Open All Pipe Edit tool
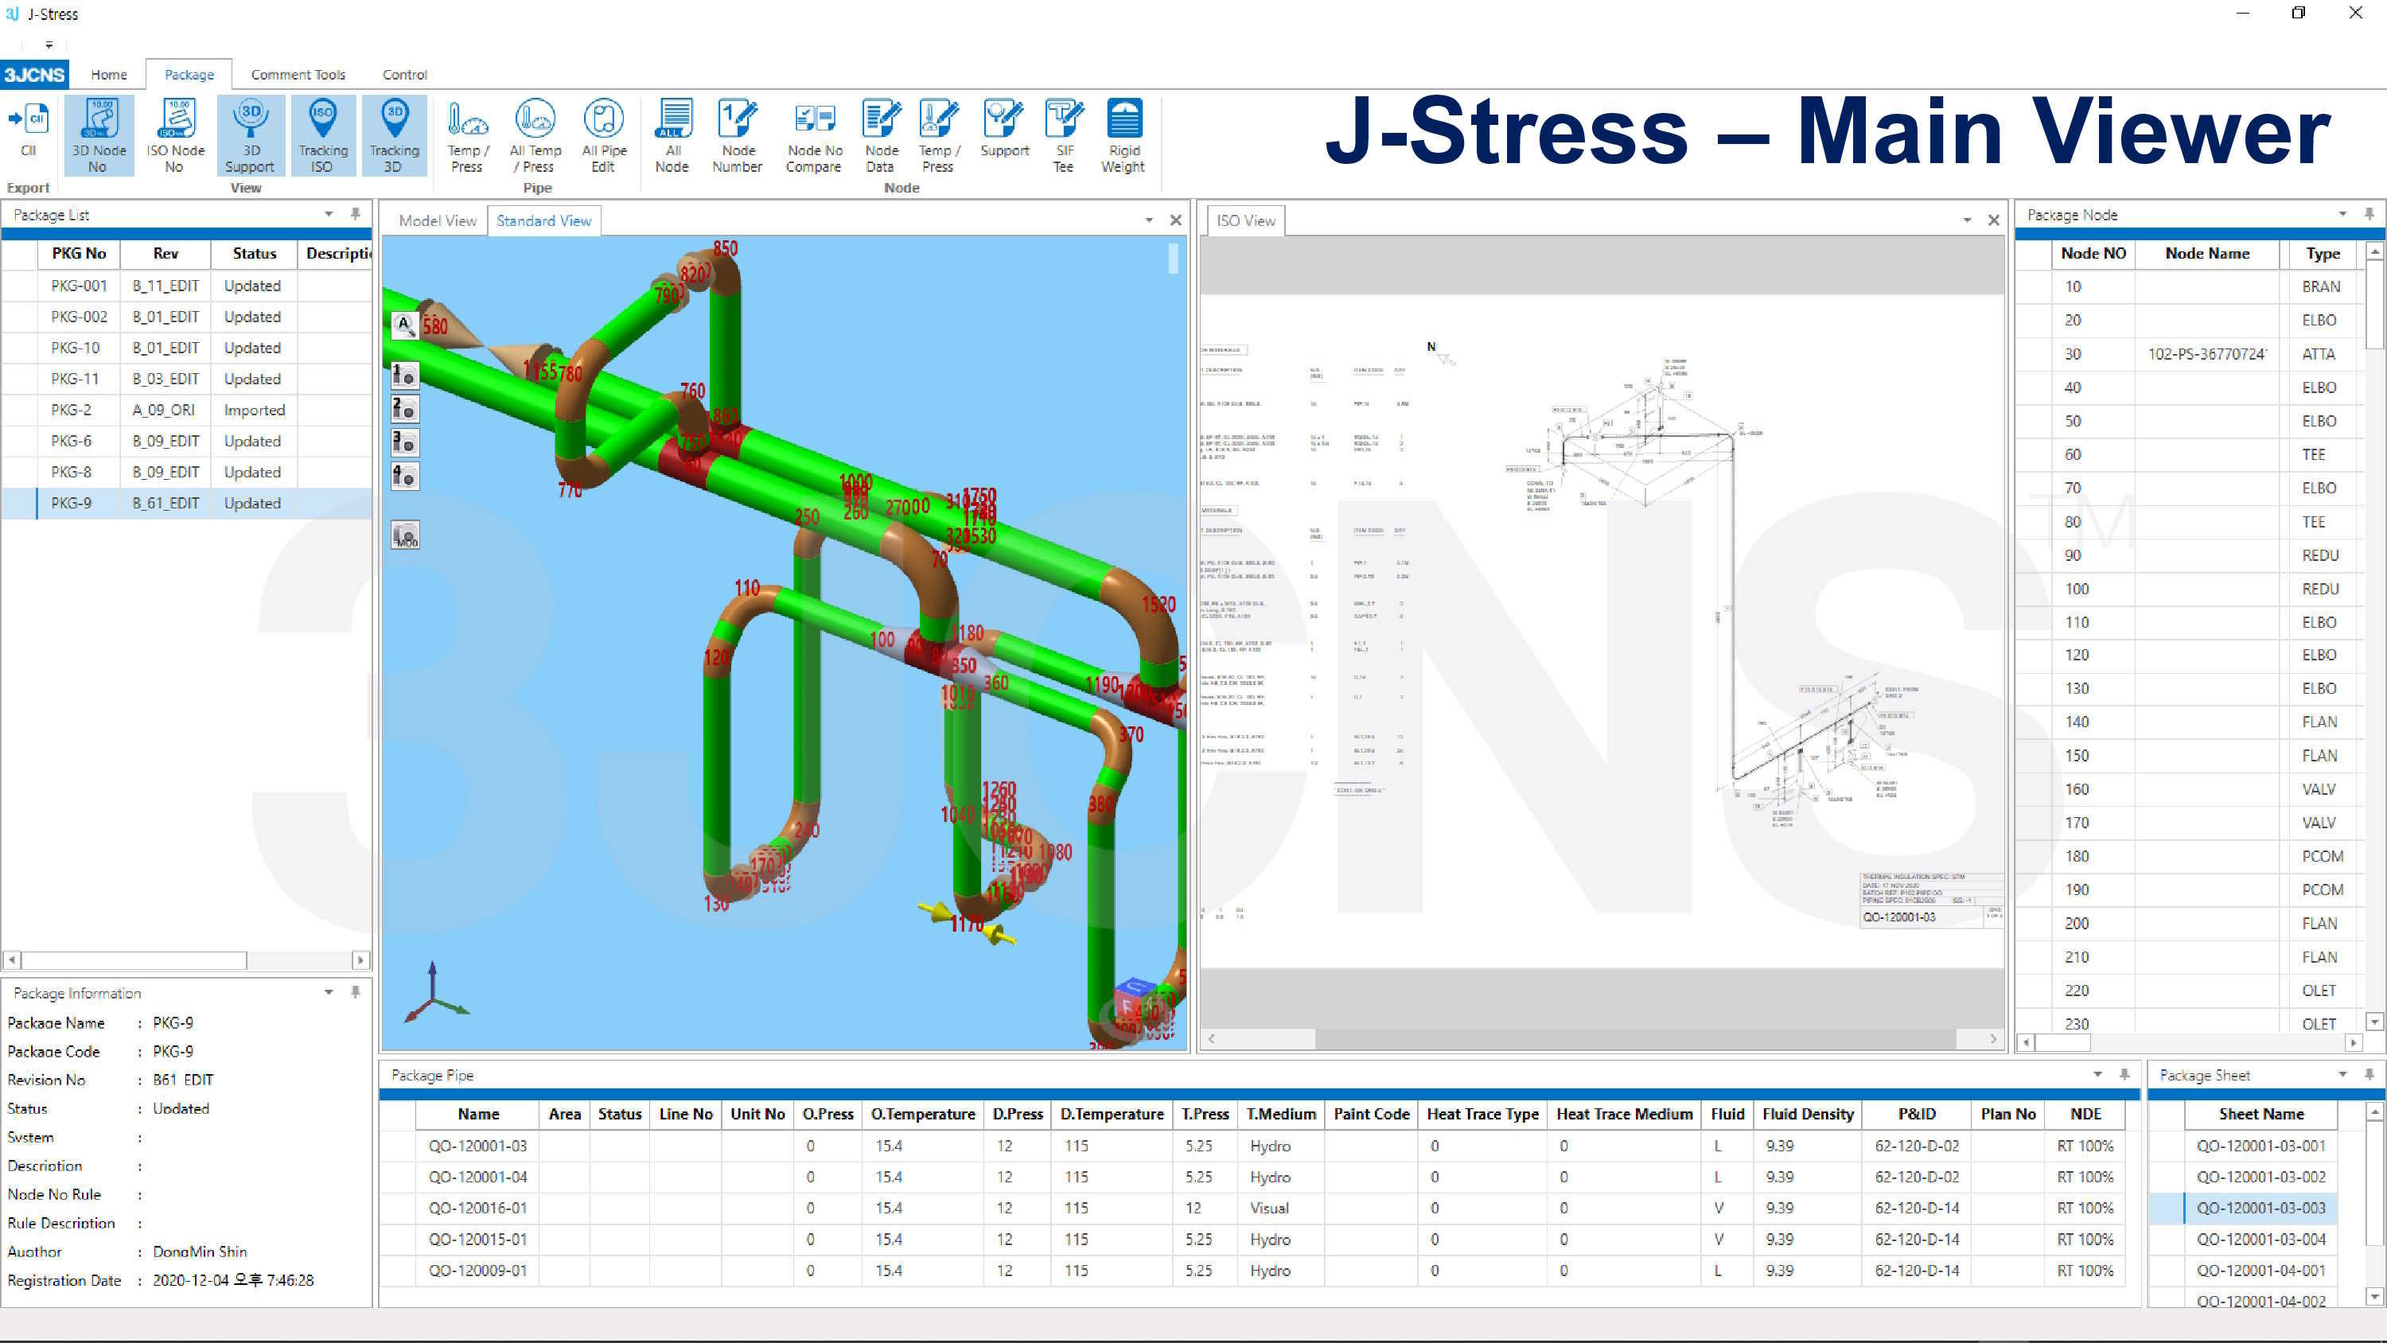The height and width of the screenshot is (1343, 2387). point(603,135)
